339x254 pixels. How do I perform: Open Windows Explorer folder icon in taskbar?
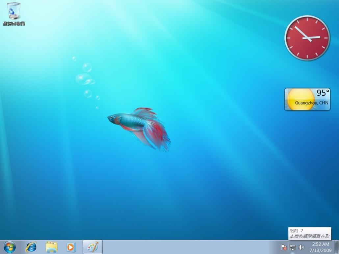(x=51, y=247)
